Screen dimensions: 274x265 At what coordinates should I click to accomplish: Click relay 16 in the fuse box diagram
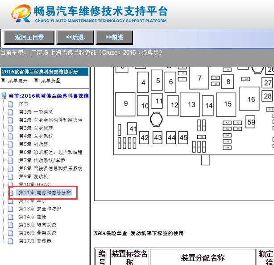249,99
